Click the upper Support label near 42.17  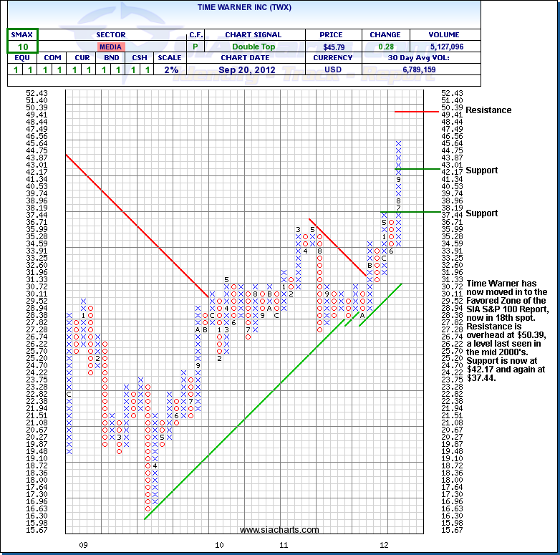(481, 170)
